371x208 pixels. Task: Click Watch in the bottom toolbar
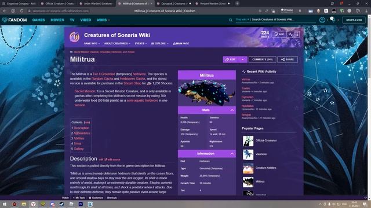point(66,198)
